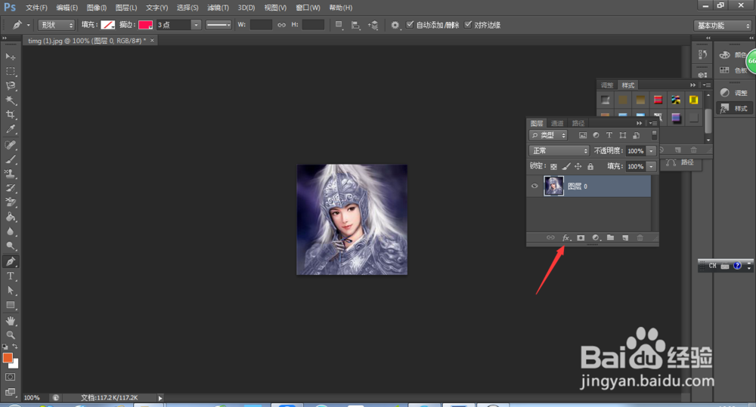The width and height of the screenshot is (756, 407).
Task: Toggle pixel layer filter
Action: click(583, 135)
